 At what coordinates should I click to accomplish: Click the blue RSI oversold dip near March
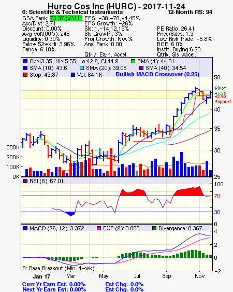point(70,214)
